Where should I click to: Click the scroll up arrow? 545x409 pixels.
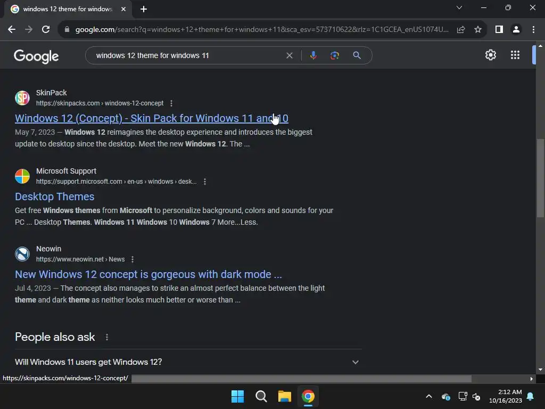[x=540, y=46]
